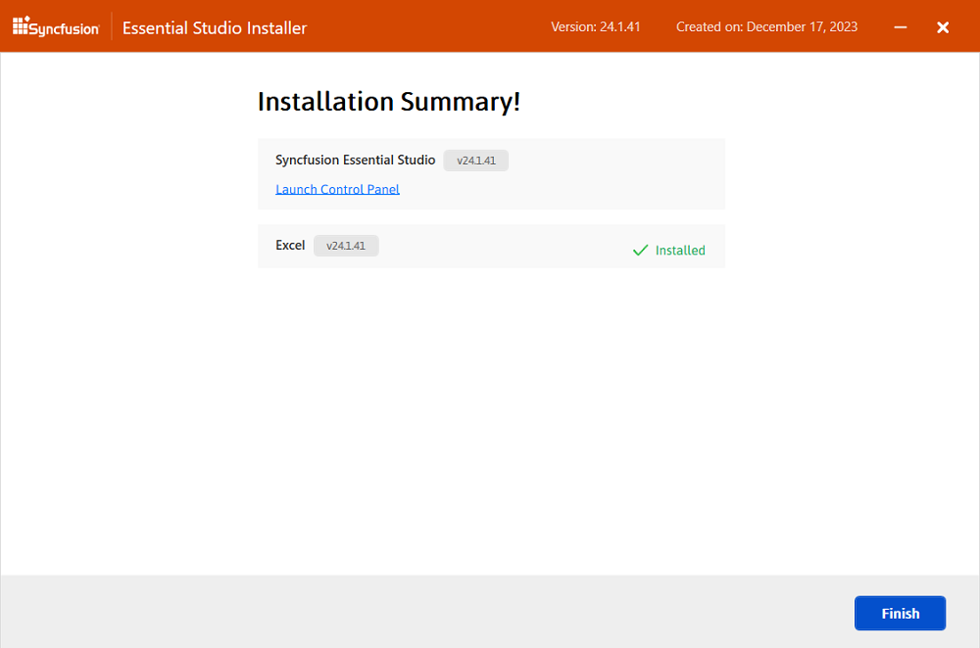Click the Created on: December 17, 2023 label
980x648 pixels.
click(766, 27)
